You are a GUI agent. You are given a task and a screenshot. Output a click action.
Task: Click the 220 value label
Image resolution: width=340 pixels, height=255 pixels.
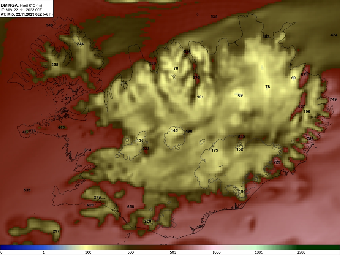point(148,221)
